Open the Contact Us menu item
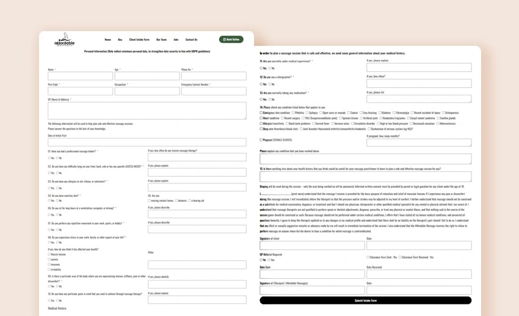This screenshot has width=519, height=316. [191, 39]
